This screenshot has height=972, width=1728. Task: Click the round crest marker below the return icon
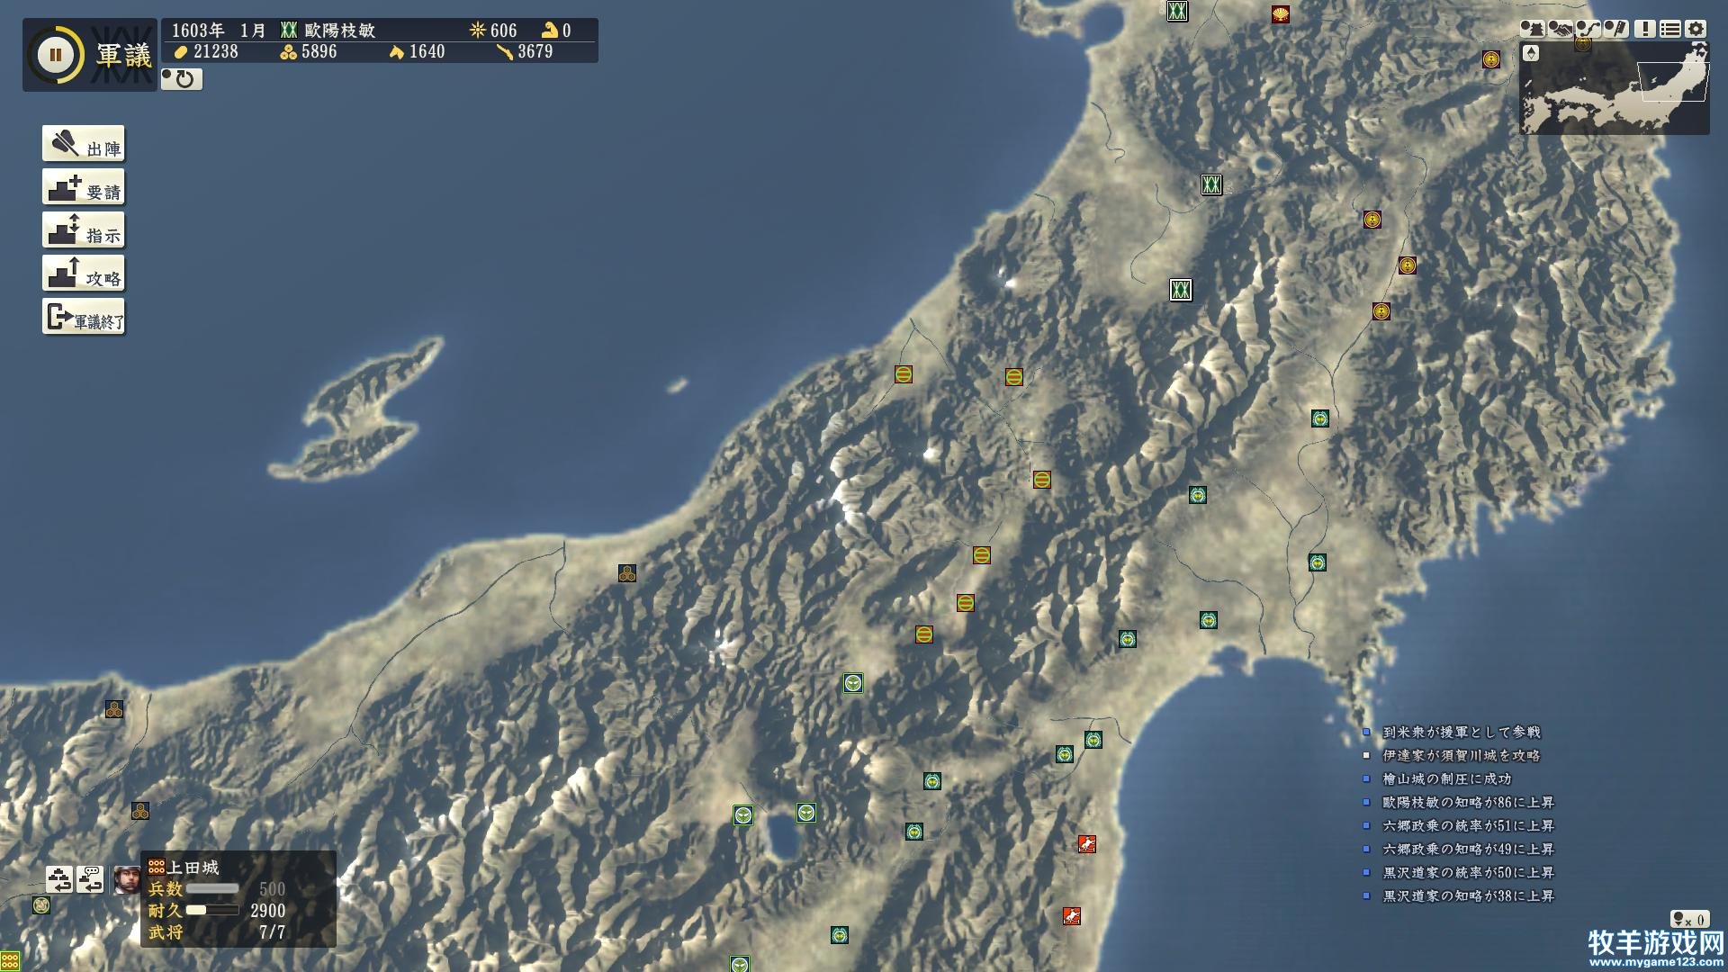tap(40, 905)
